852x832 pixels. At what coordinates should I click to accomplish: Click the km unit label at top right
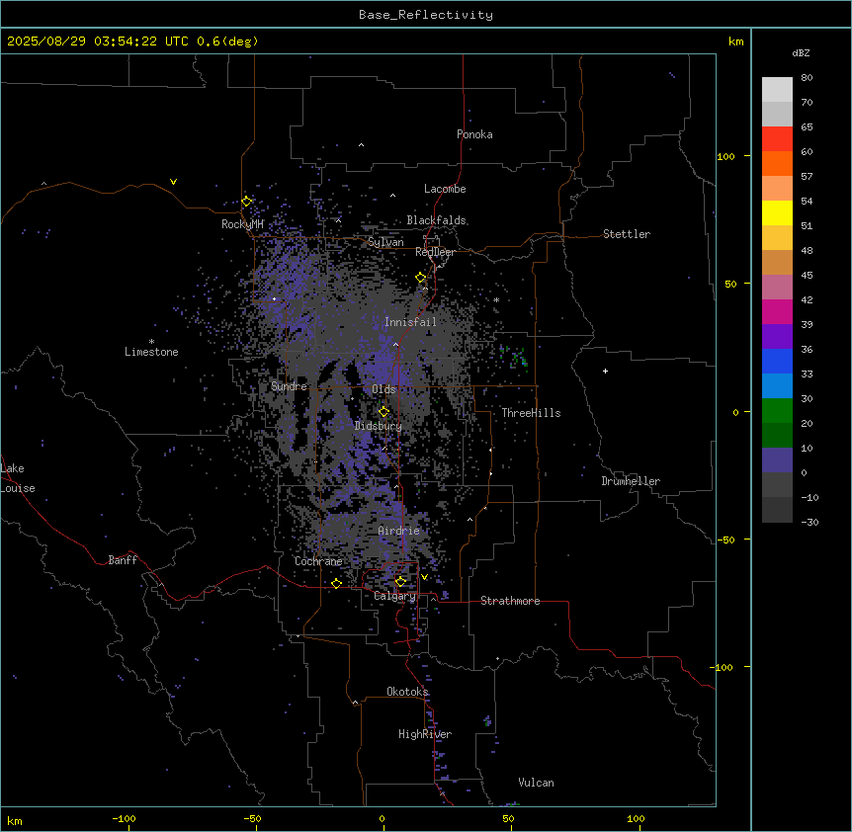736,42
